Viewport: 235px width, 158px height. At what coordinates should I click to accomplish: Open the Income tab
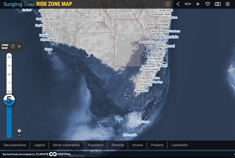click(x=137, y=145)
